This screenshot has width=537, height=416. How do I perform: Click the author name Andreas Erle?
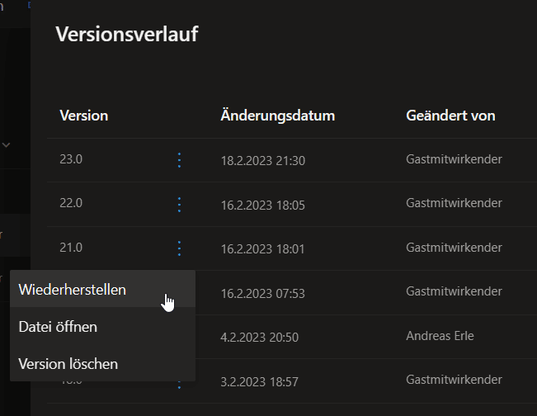(441, 336)
